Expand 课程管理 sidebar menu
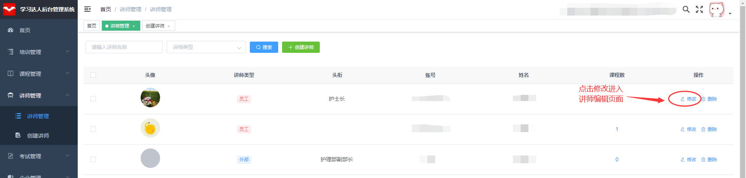The height and width of the screenshot is (178, 746). [39, 73]
